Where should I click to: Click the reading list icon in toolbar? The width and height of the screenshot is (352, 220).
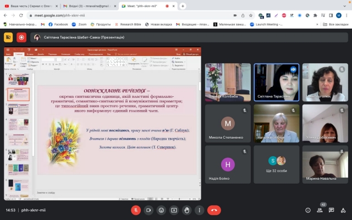click(x=323, y=15)
